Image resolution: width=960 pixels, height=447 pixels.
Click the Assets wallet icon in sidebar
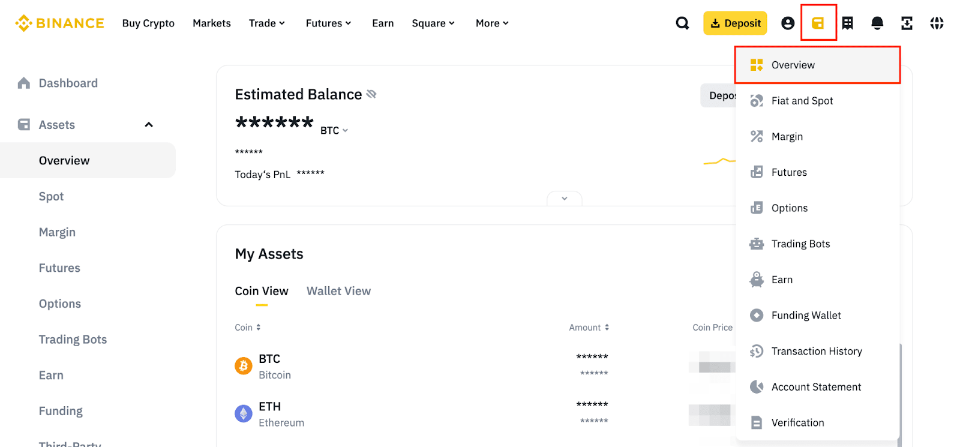(x=24, y=125)
